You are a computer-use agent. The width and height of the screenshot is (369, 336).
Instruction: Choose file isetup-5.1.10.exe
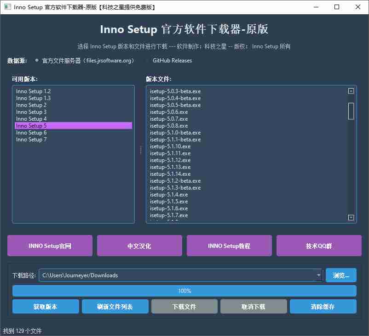click(247, 146)
